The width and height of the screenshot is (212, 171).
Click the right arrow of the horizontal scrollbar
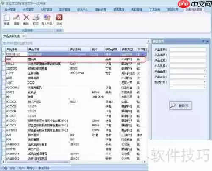145,162
